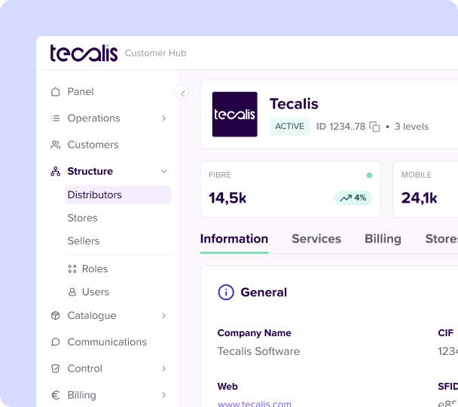Click the Tecalis company logo thumbnail
458x407 pixels.
(234, 115)
